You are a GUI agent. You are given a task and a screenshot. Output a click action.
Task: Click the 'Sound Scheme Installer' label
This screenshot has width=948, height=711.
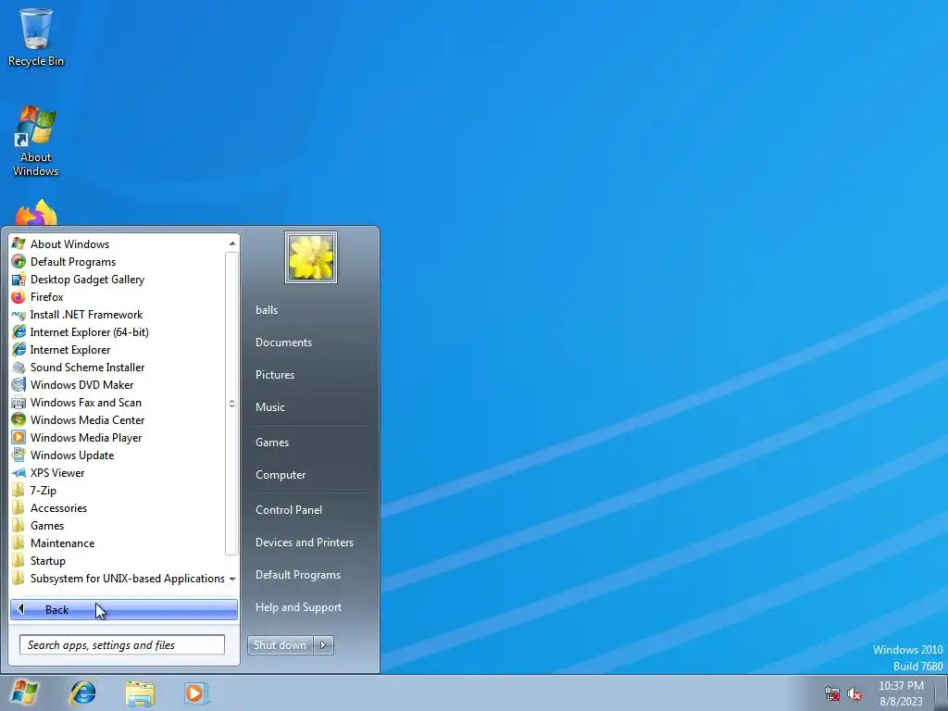click(x=88, y=367)
